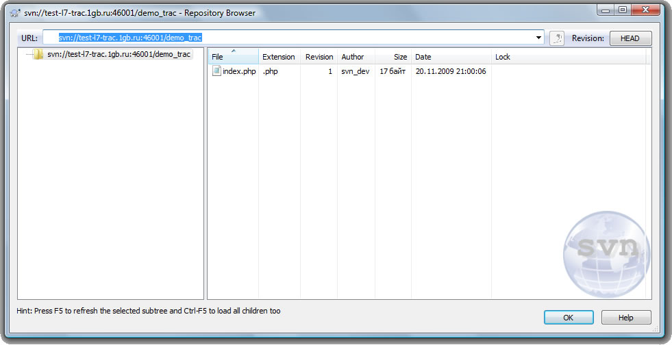The image size is (672, 345).
Task: Click the demo_trac folder icon in tree
Action: 39,55
